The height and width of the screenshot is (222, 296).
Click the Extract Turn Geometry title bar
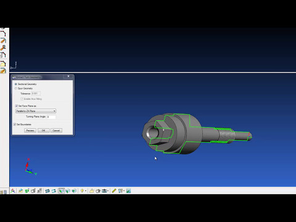coord(43,77)
